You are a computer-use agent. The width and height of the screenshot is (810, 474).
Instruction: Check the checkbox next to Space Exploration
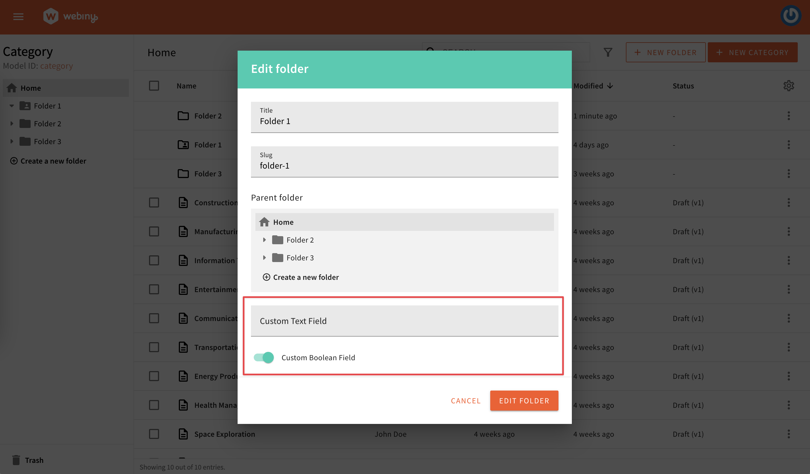154,434
